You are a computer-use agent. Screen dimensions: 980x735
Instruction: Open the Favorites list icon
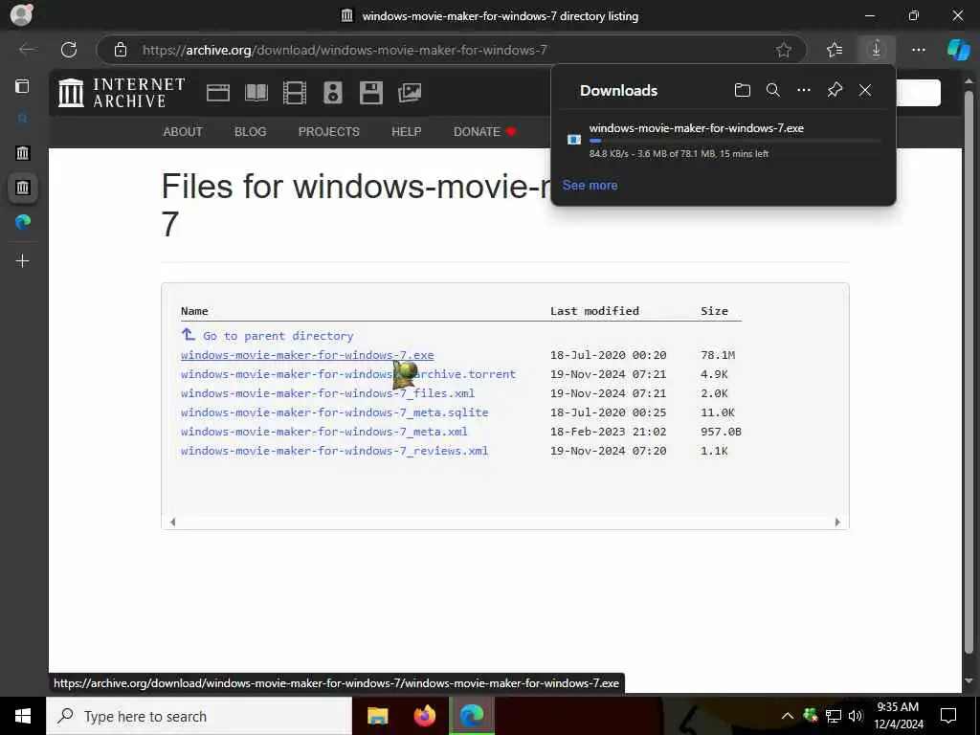pyautogui.click(x=835, y=50)
